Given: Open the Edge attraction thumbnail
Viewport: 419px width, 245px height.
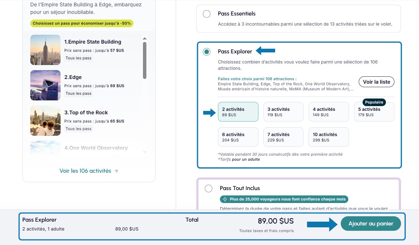Looking at the screenshot, I should (x=45, y=85).
